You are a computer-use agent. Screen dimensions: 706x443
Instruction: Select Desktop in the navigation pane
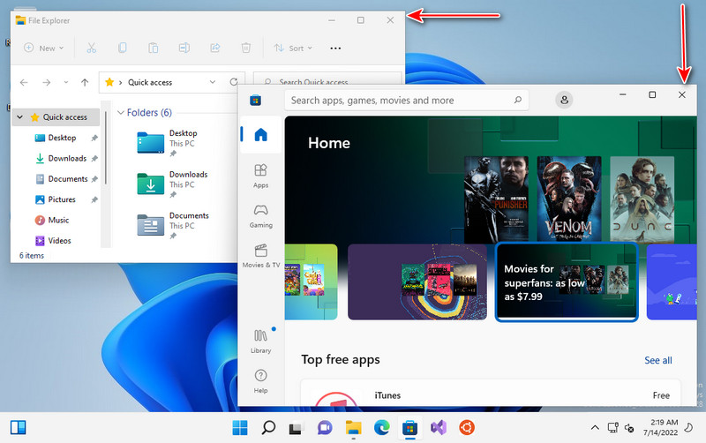62,138
